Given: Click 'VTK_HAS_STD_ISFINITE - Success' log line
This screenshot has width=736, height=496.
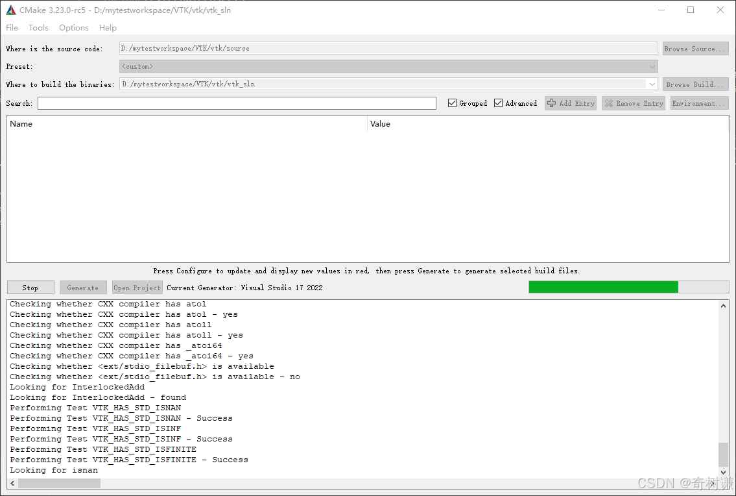Looking at the screenshot, I should (x=129, y=460).
